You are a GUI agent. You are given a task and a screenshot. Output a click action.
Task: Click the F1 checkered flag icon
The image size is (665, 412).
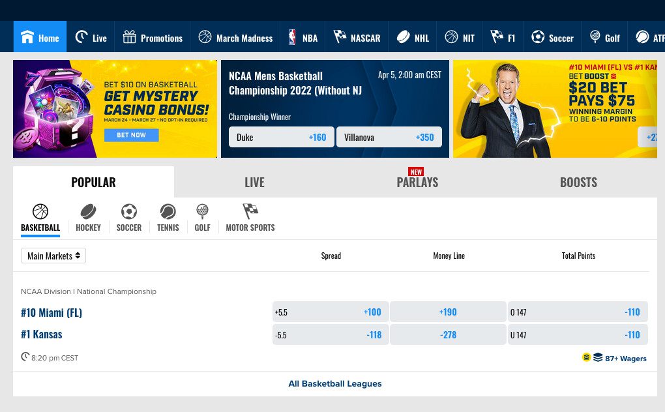click(x=497, y=37)
